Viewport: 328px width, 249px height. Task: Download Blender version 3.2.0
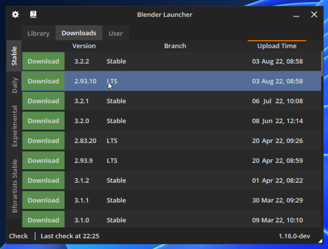click(44, 121)
